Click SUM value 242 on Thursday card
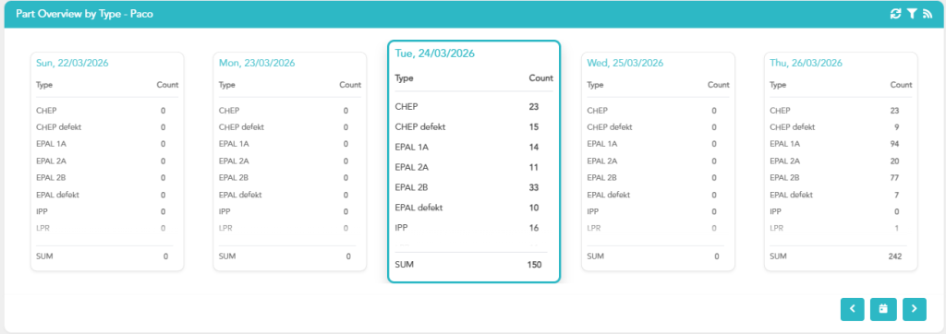Image resolution: width=946 pixels, height=334 pixels. (x=894, y=256)
